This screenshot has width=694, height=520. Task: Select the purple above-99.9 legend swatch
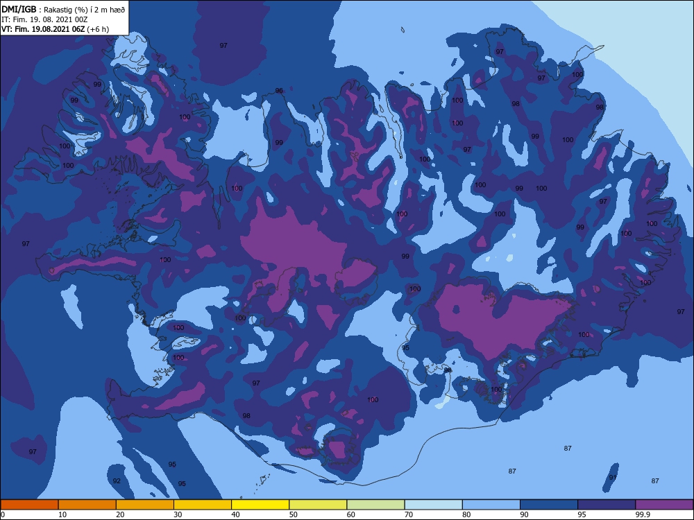664,505
